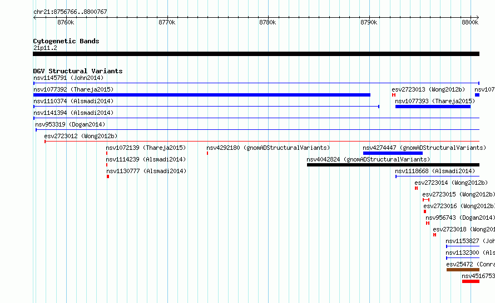Click the 21p11.2 band label
Image resolution: width=495 pixels, height=303 pixels.
(45, 48)
